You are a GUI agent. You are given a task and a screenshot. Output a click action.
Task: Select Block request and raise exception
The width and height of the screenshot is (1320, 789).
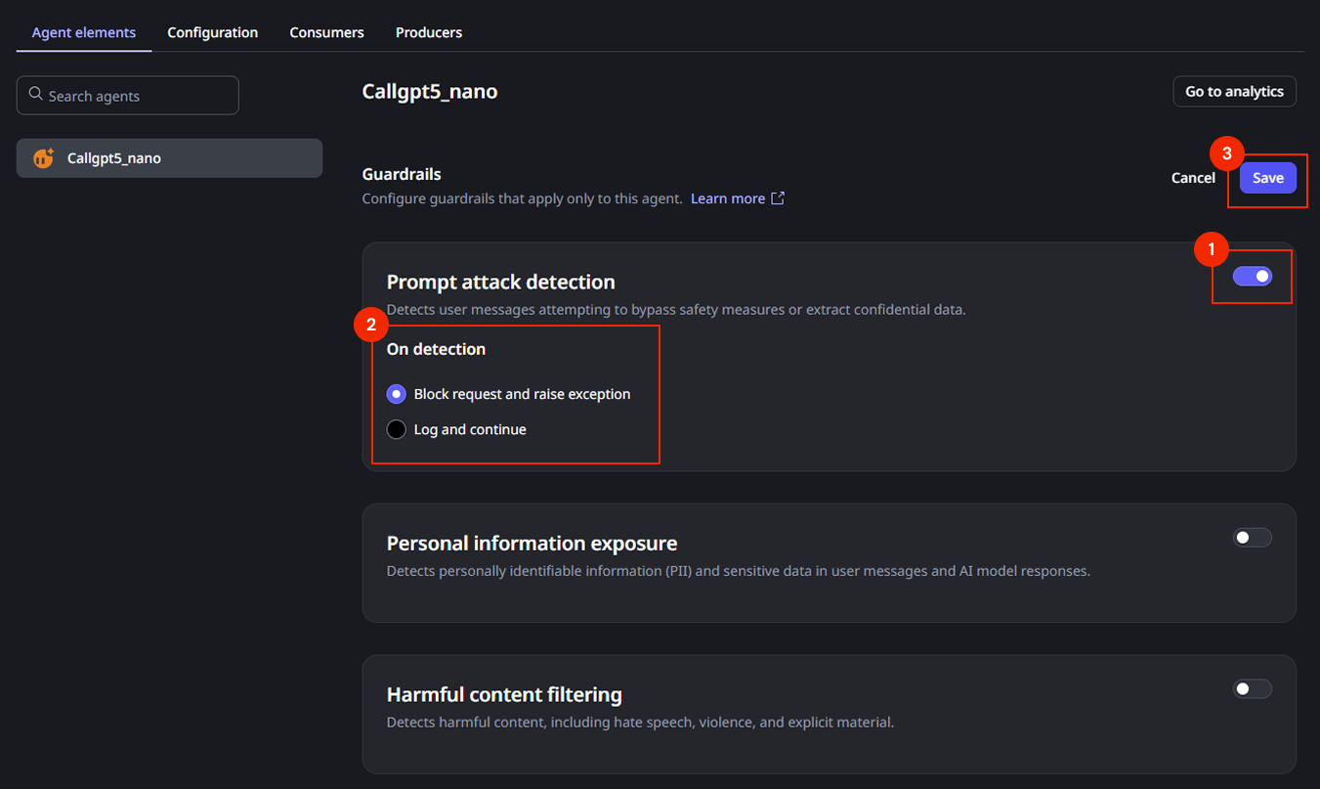pyautogui.click(x=396, y=394)
